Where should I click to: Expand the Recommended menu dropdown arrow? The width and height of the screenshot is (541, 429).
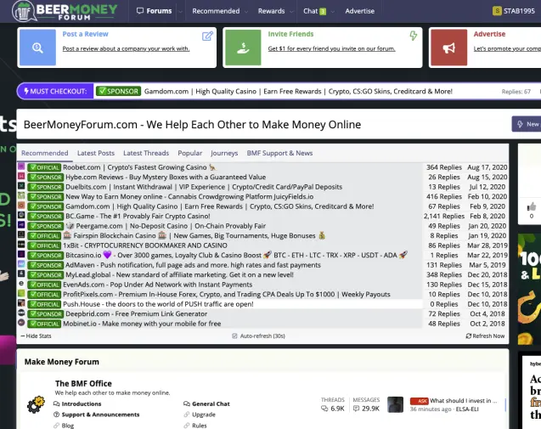(x=246, y=11)
